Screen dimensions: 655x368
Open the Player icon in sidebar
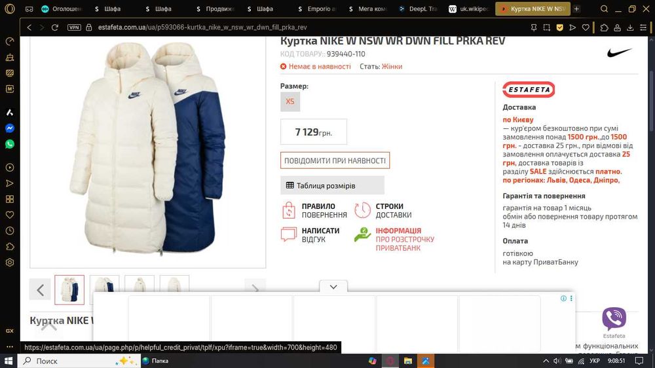click(x=10, y=168)
